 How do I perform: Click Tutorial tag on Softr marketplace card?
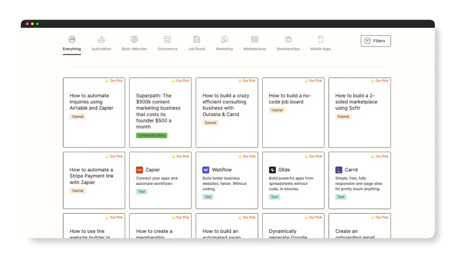click(x=343, y=116)
